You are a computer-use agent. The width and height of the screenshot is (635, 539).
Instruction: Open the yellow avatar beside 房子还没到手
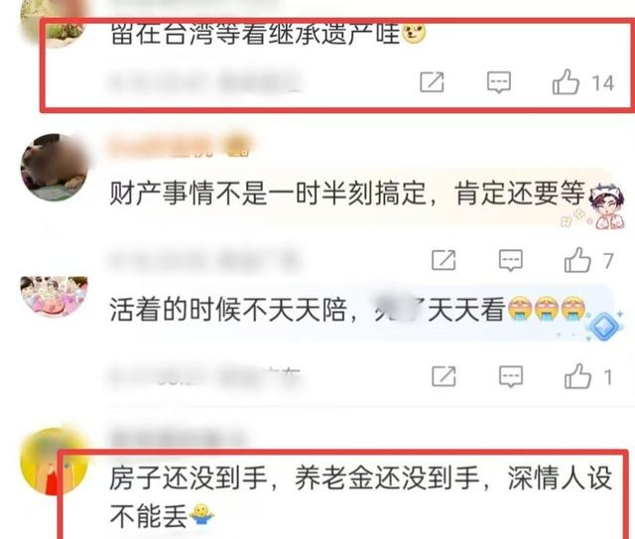55,462
